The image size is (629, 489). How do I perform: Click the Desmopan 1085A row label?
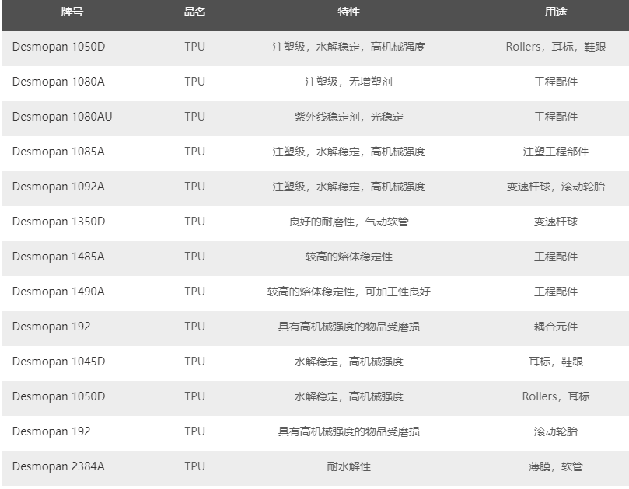click(x=58, y=152)
